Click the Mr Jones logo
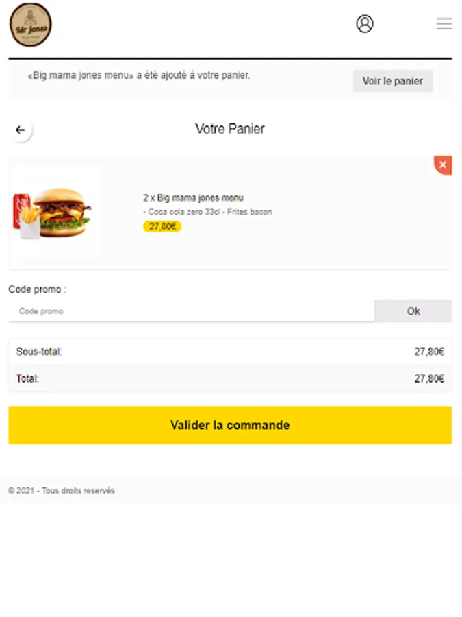 click(30, 25)
